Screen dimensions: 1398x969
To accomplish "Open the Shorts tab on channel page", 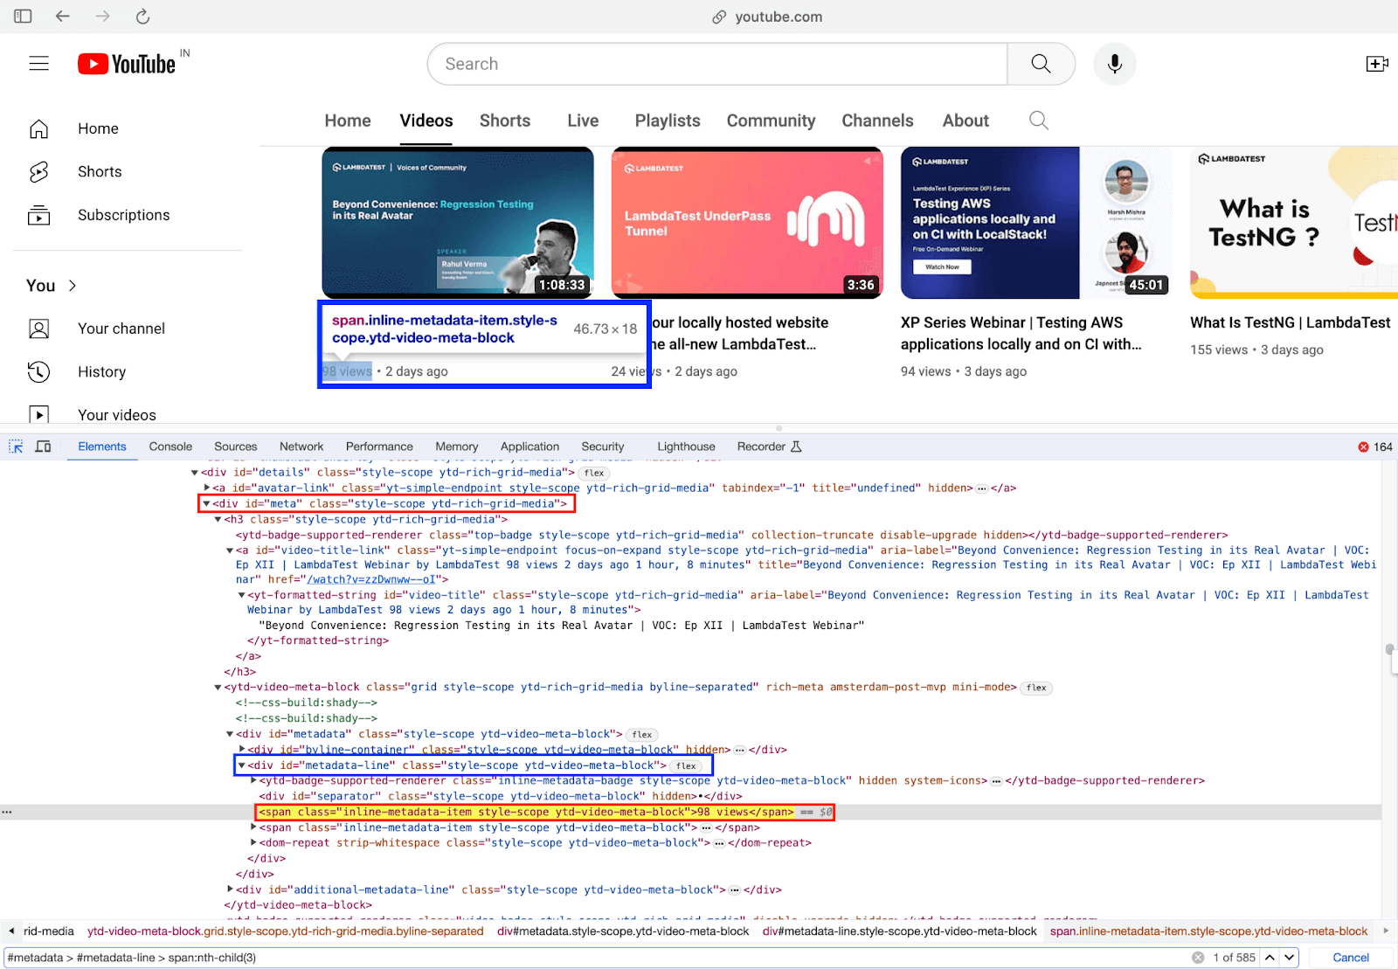I will pos(504,121).
